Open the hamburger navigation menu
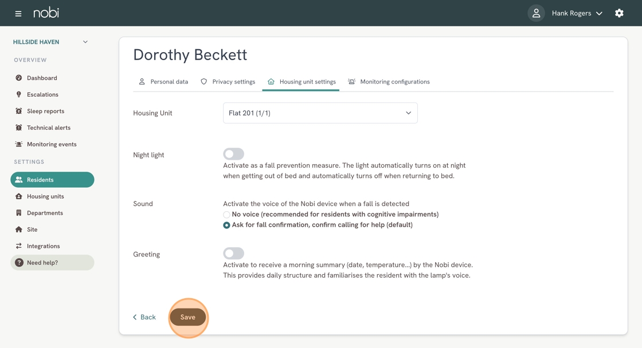The image size is (642, 348). coord(18,14)
